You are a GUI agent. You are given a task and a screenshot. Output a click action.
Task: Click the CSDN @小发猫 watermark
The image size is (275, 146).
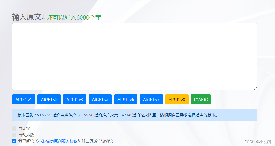pyautogui.click(x=257, y=142)
